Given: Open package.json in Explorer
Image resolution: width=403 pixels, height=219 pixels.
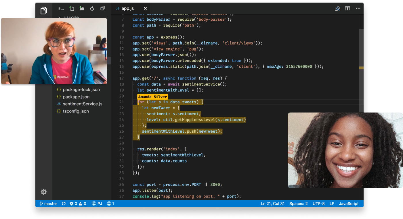Looking at the screenshot, I should (x=73, y=97).
